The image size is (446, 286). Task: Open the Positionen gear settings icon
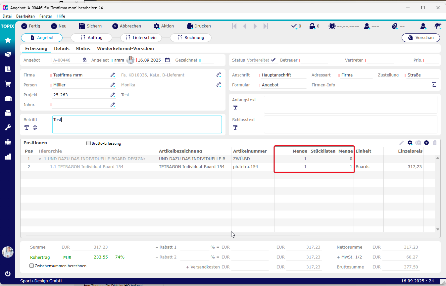(x=410, y=143)
